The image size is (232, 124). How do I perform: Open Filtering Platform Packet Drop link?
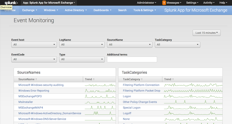(142, 91)
